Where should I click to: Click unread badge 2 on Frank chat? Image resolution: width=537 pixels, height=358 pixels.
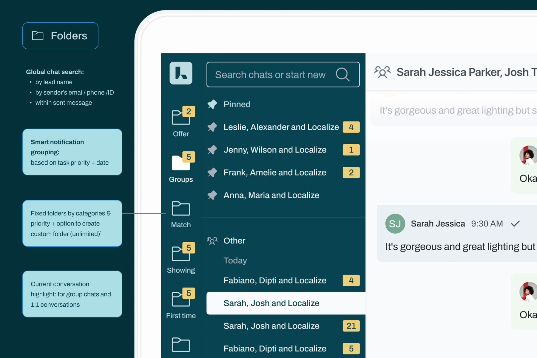(x=351, y=172)
